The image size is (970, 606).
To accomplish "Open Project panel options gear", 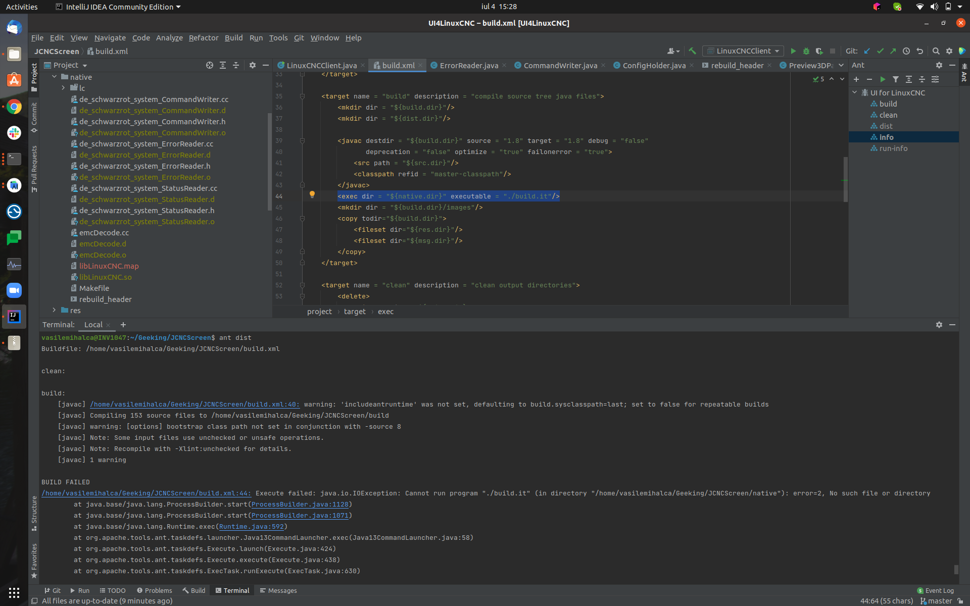I will (x=253, y=65).
